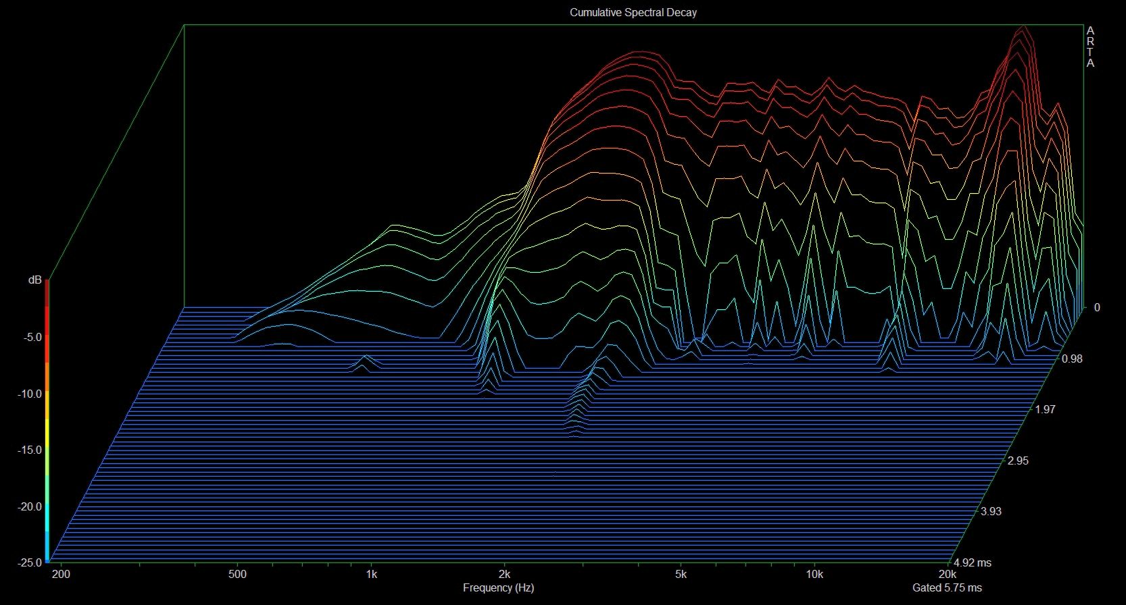1126x605 pixels.
Task: Click the -25.0 dB axis label
Action: (29, 562)
